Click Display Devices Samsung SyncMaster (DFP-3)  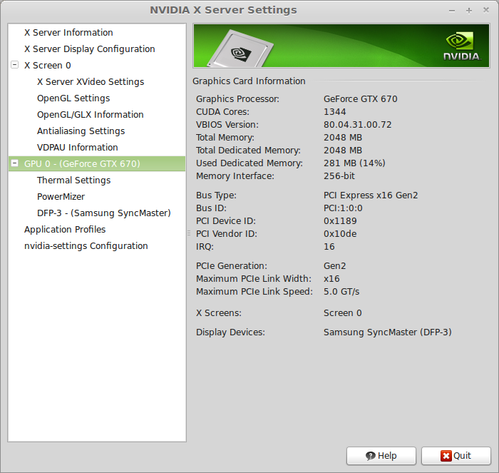pos(387,332)
